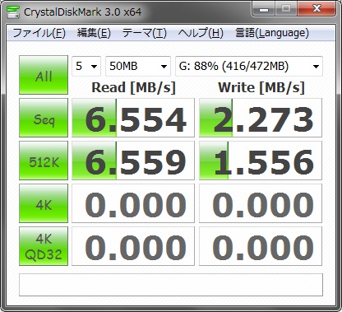Expand the G: drive selection dropdown
The image size is (342, 312).
point(249,66)
